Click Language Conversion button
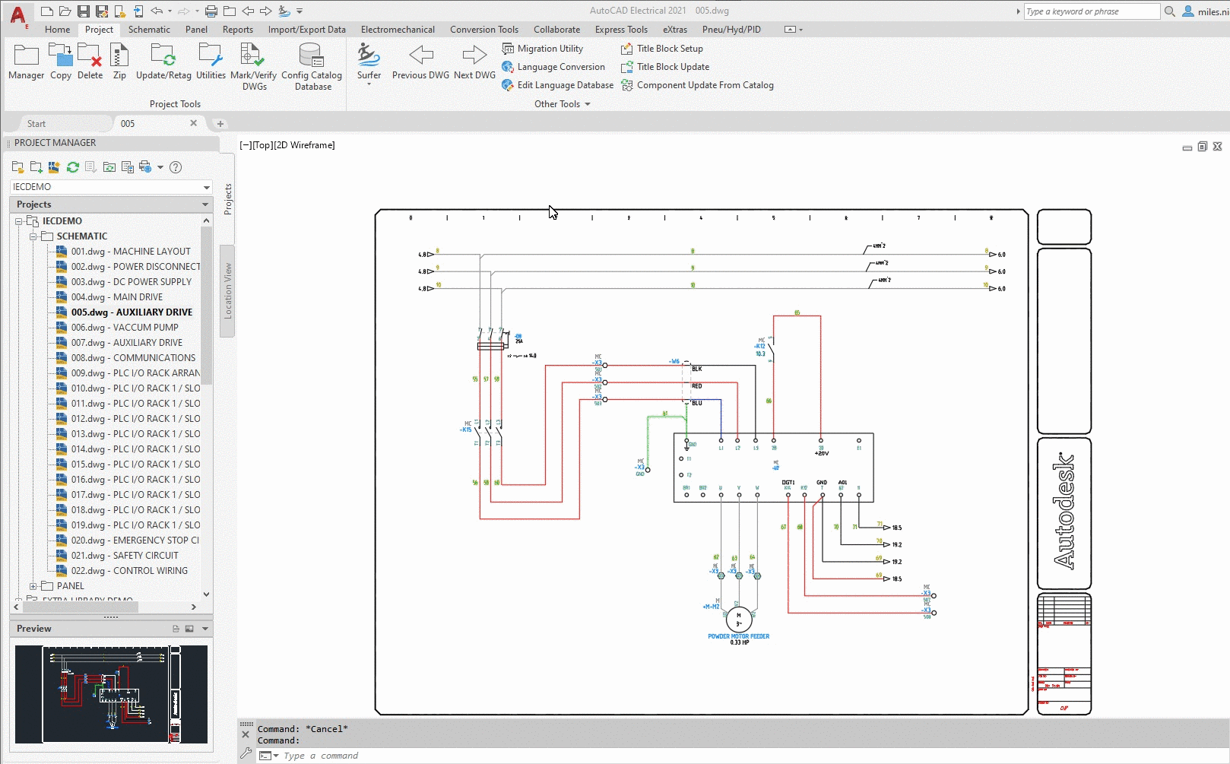 pyautogui.click(x=553, y=67)
